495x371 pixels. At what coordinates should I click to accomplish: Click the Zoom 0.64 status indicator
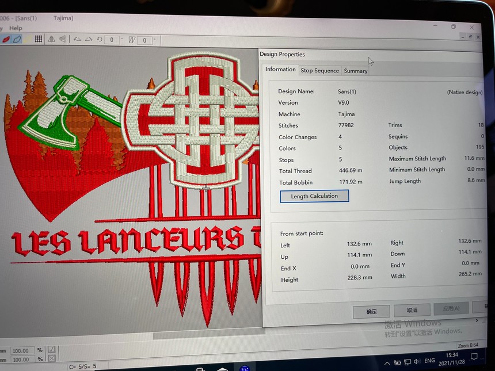pos(468,346)
